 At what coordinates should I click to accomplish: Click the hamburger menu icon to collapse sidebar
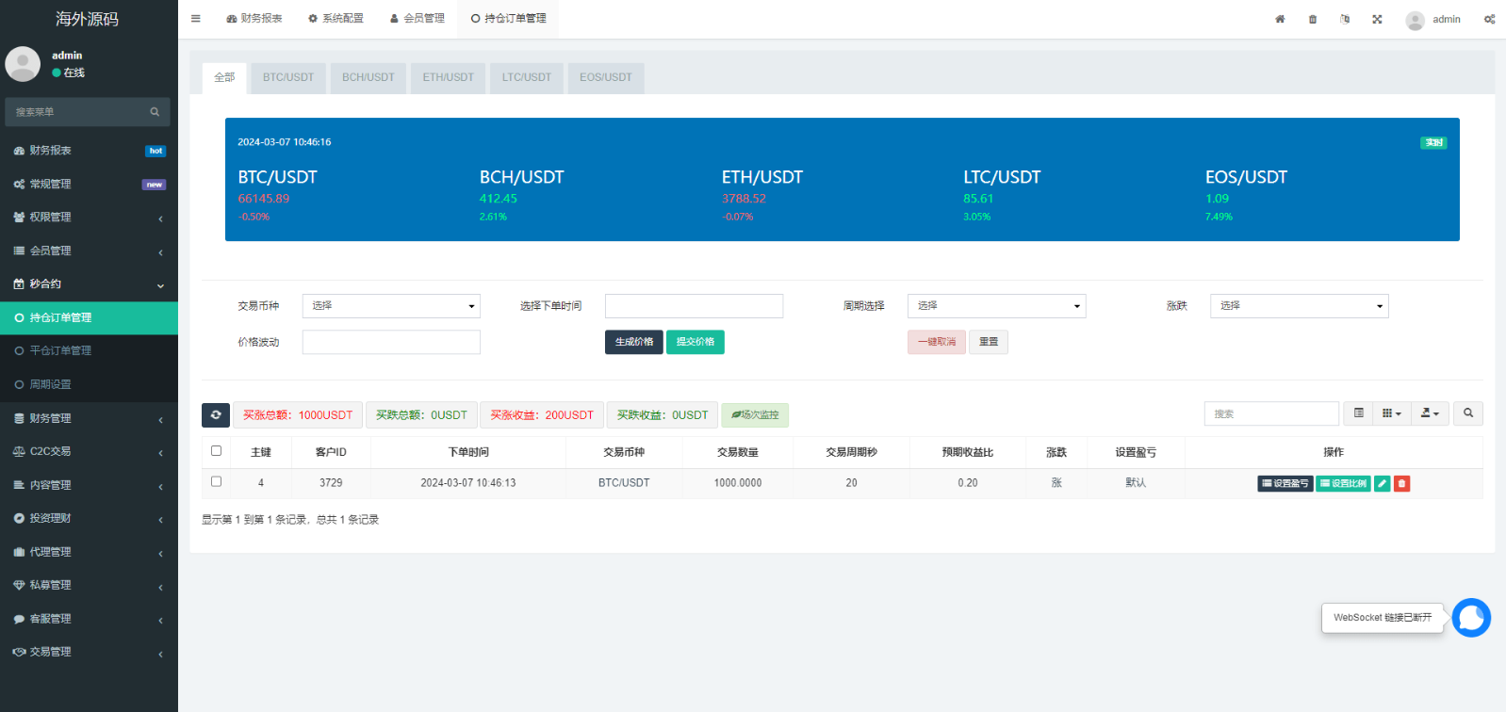195,19
